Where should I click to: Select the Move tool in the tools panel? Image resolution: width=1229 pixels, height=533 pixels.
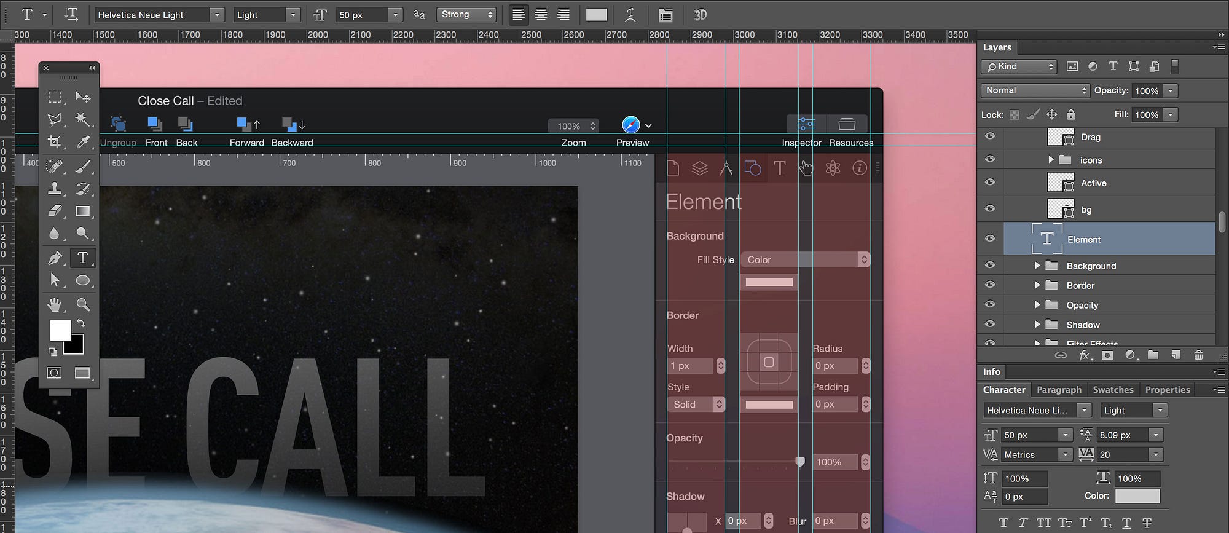(x=83, y=97)
